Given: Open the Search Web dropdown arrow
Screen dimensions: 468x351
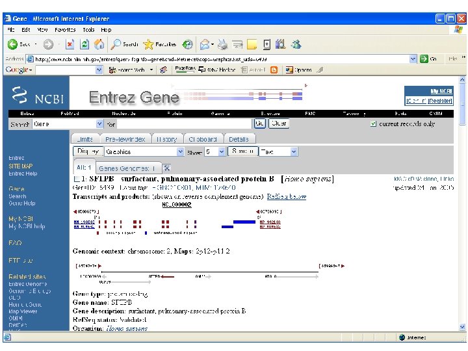Looking at the screenshot, I should (x=151, y=70).
